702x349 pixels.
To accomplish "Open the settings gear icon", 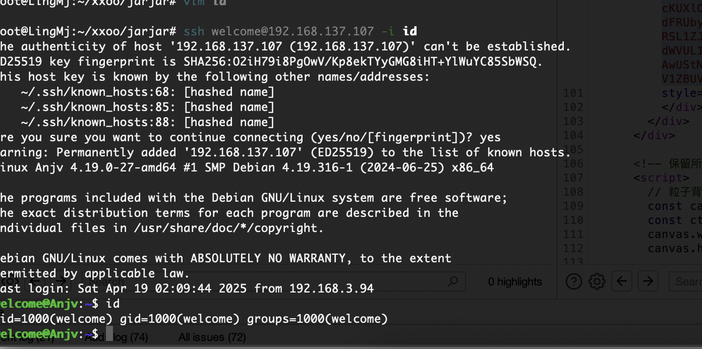I will [597, 281].
